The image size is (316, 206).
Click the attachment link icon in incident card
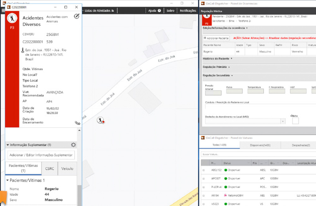coord(77,123)
